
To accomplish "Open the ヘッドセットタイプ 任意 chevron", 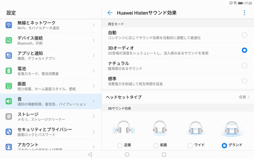I will [248, 97].
